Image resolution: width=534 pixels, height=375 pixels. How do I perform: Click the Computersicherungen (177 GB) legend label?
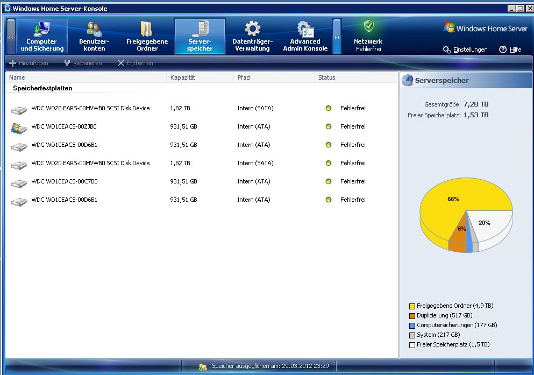click(x=457, y=326)
